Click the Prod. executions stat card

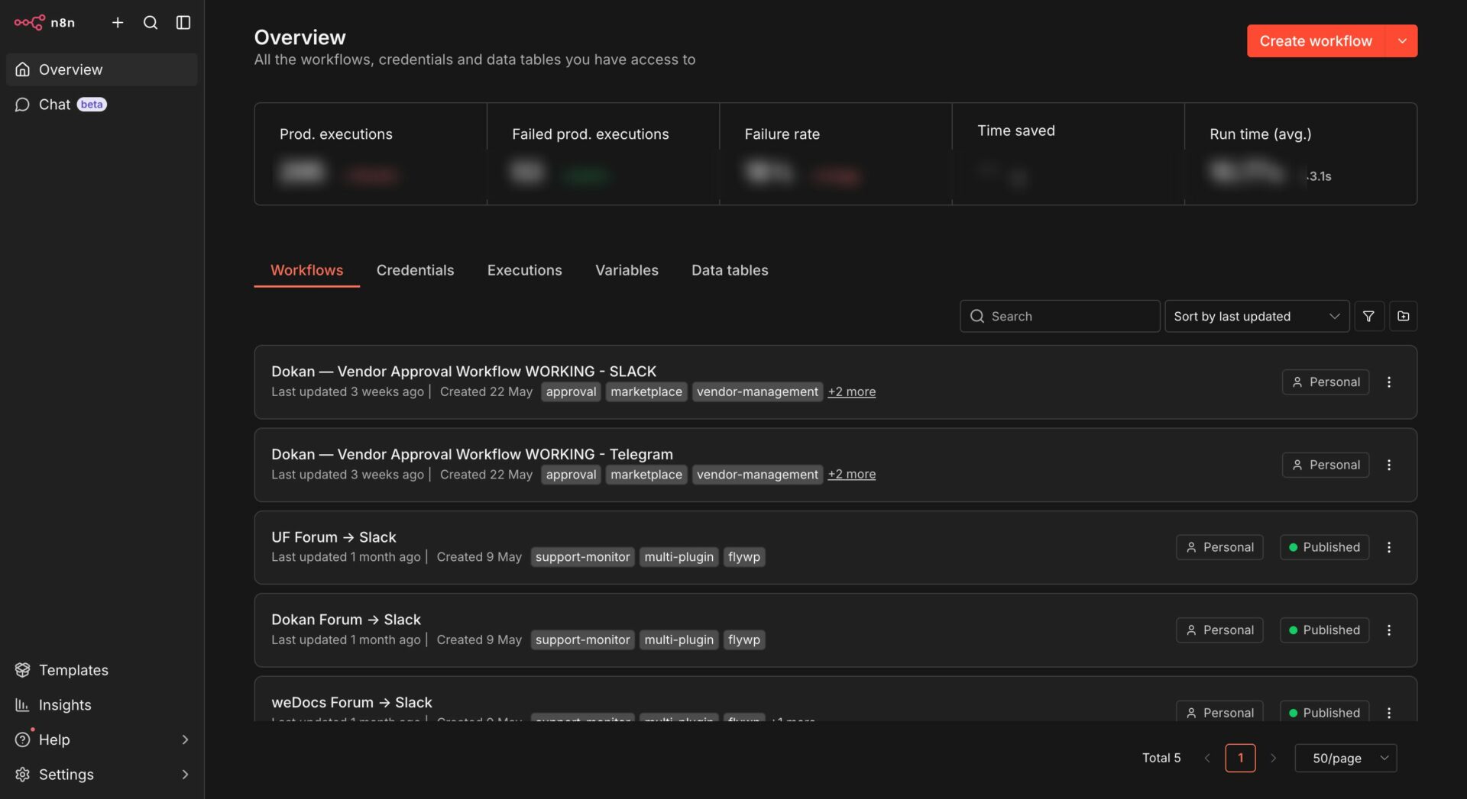click(371, 154)
